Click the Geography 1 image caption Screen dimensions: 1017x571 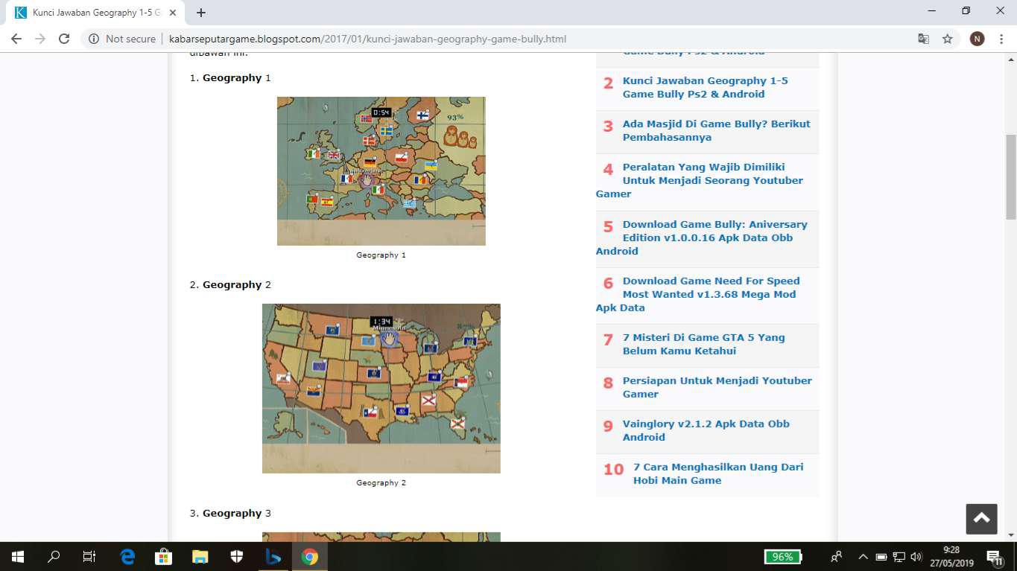[x=381, y=255]
